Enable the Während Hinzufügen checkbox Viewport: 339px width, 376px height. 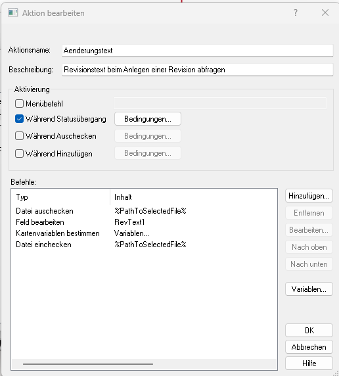19,153
